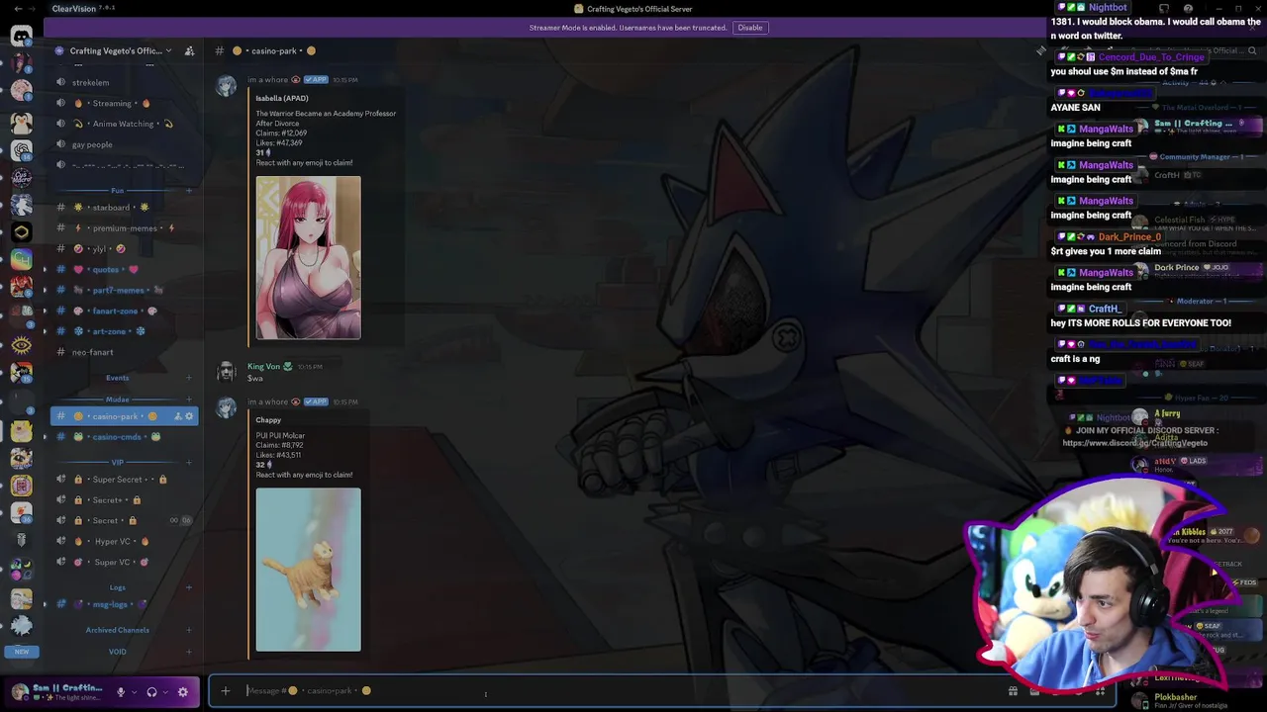Click the back navigation arrow in title bar
The height and width of the screenshot is (712, 1267).
tap(18, 9)
